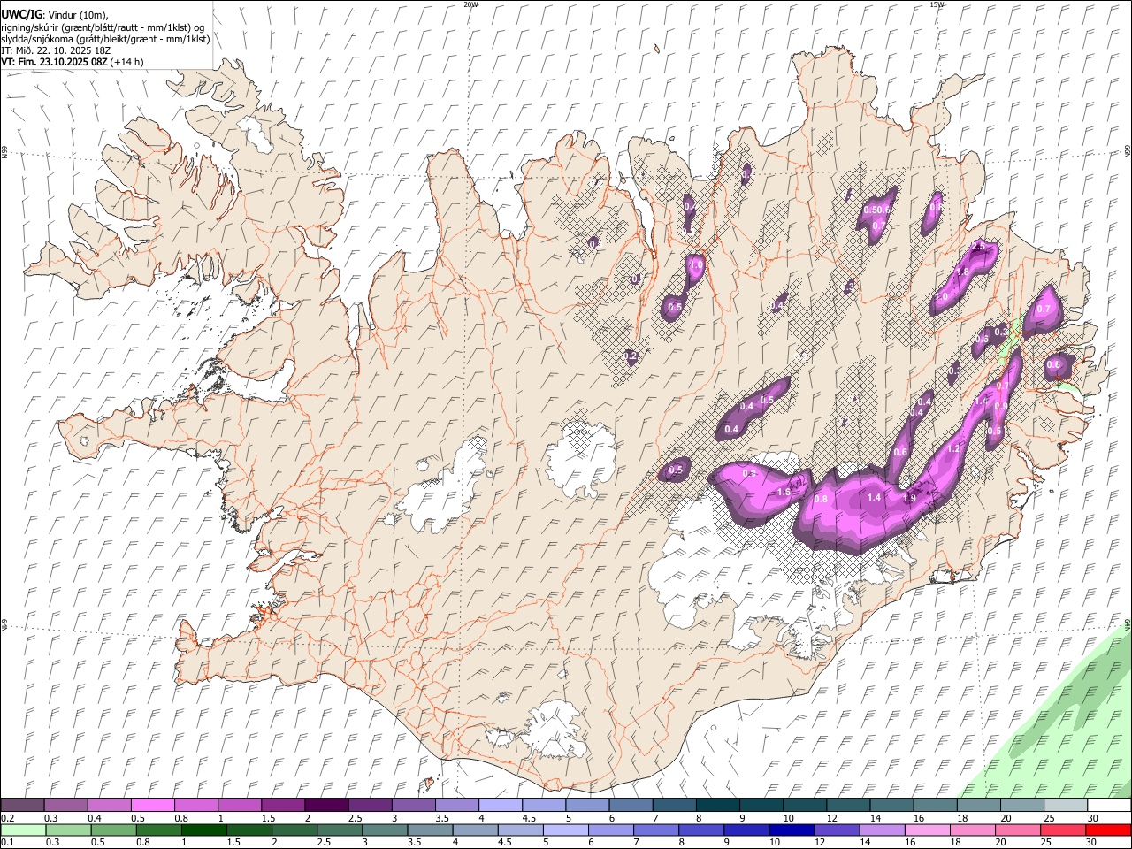This screenshot has width=1132, height=849.
Task: Click the '20W' longitude label
Action: click(x=470, y=4)
